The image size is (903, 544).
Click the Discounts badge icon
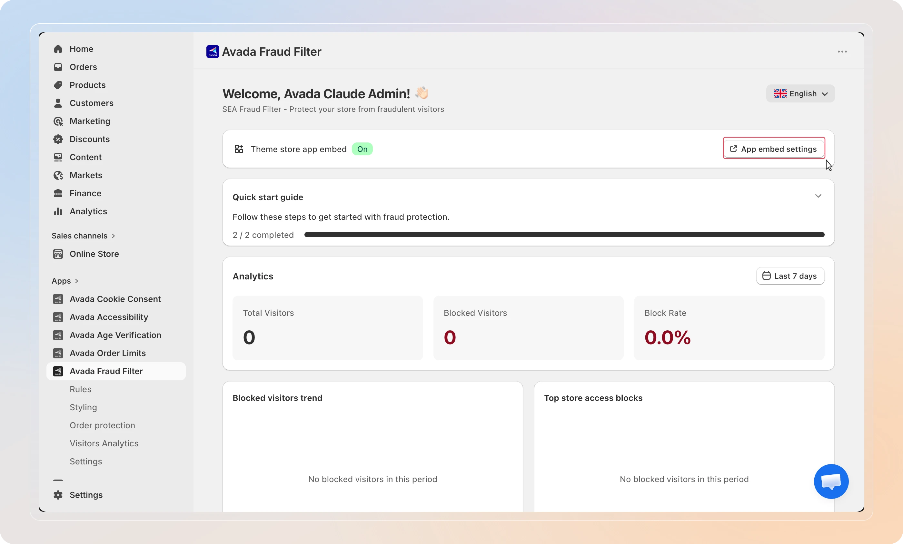click(x=58, y=139)
